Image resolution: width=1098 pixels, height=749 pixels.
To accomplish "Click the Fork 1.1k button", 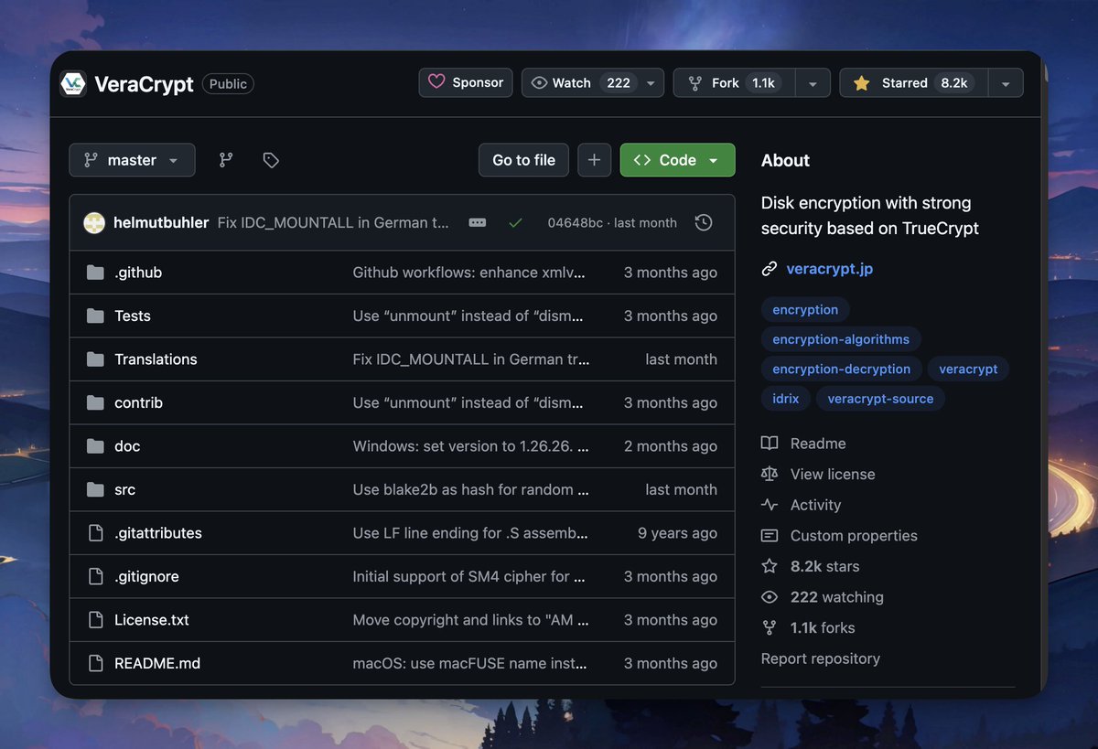I will point(734,83).
